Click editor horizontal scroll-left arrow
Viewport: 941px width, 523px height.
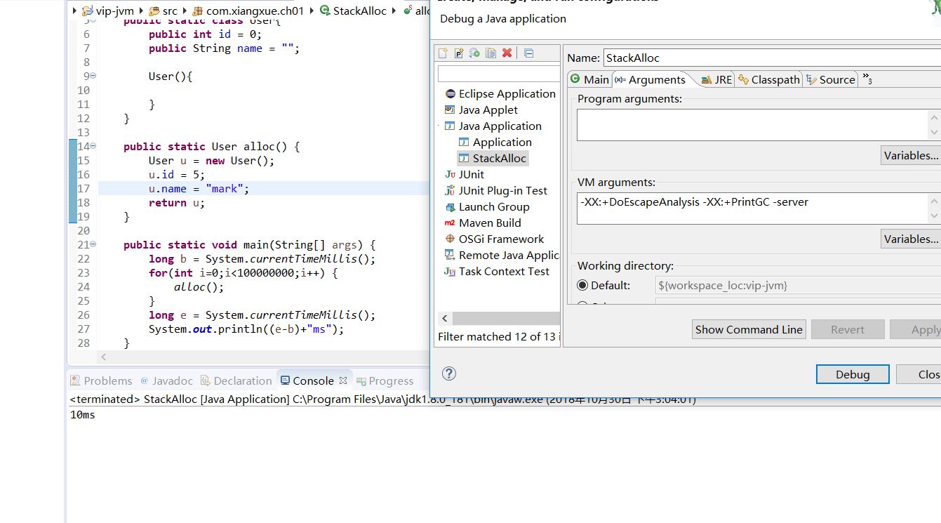coord(104,357)
